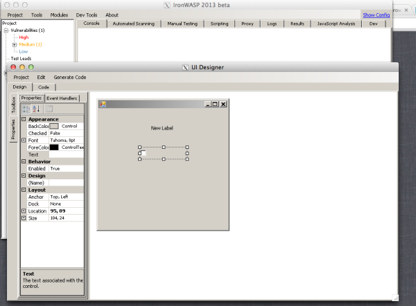Collapse the Behavior category
Viewport: 416px width, 306px height.
24,161
